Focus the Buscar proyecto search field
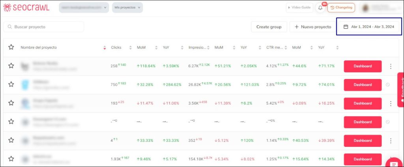This screenshot has width=404, height=167. [44, 27]
